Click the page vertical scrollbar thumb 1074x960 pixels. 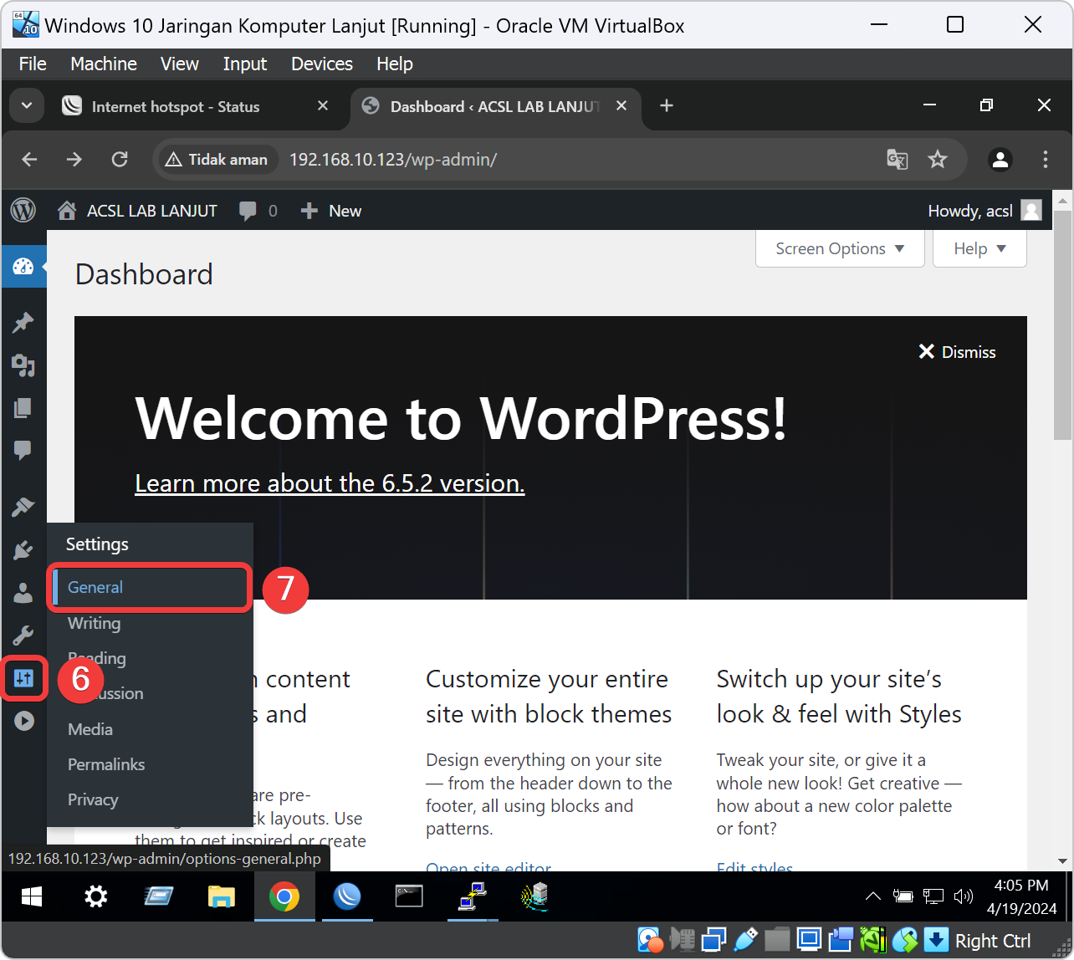coord(1062,324)
